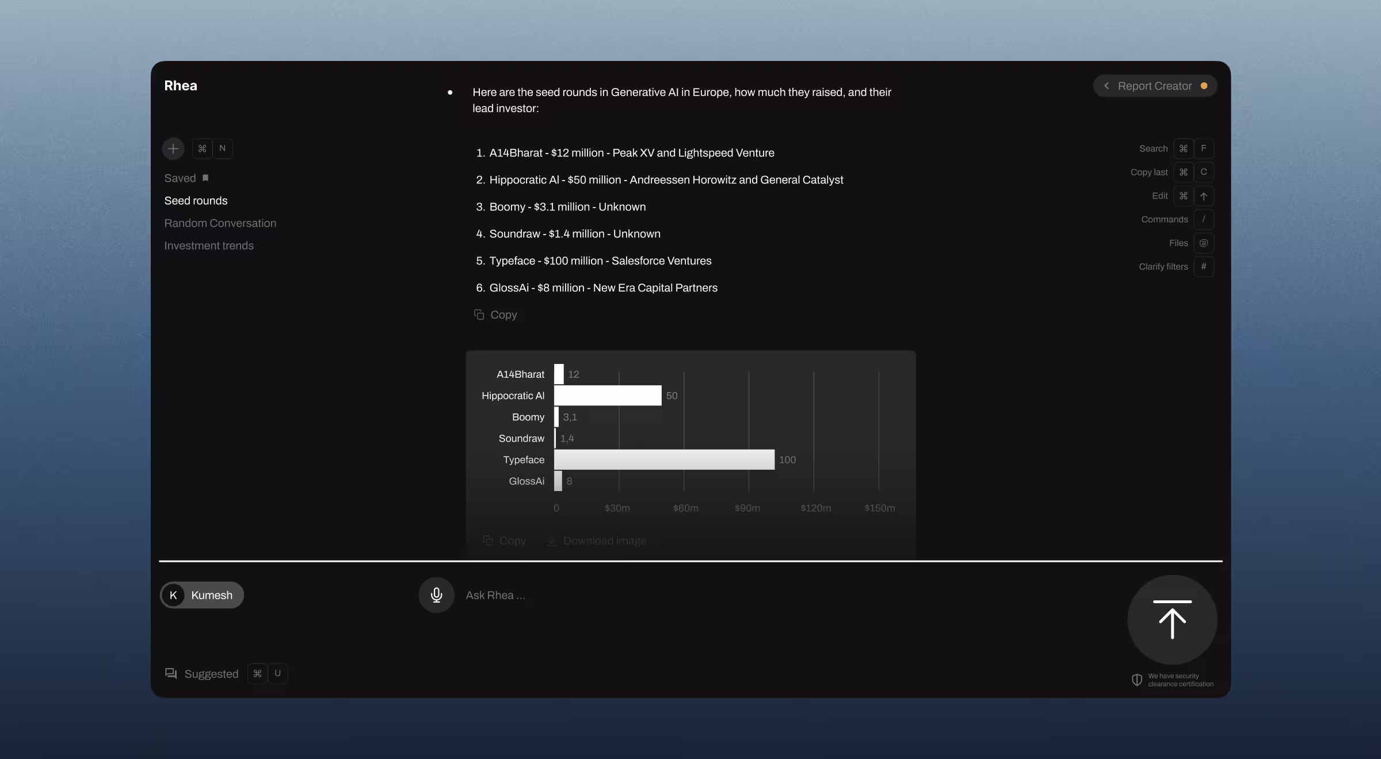Click the Typeface bar in the chart

tap(664, 460)
